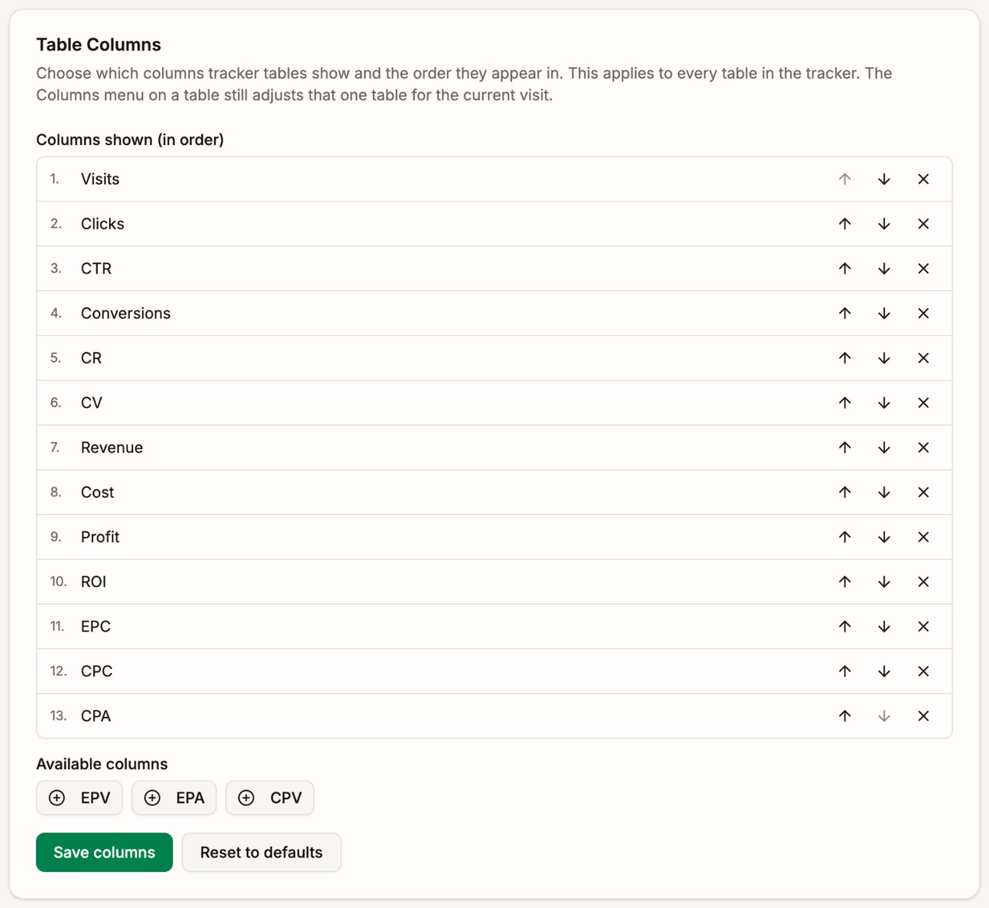Add the EPV column

[x=79, y=798]
